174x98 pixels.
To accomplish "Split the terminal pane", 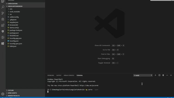I will pos(159,75).
